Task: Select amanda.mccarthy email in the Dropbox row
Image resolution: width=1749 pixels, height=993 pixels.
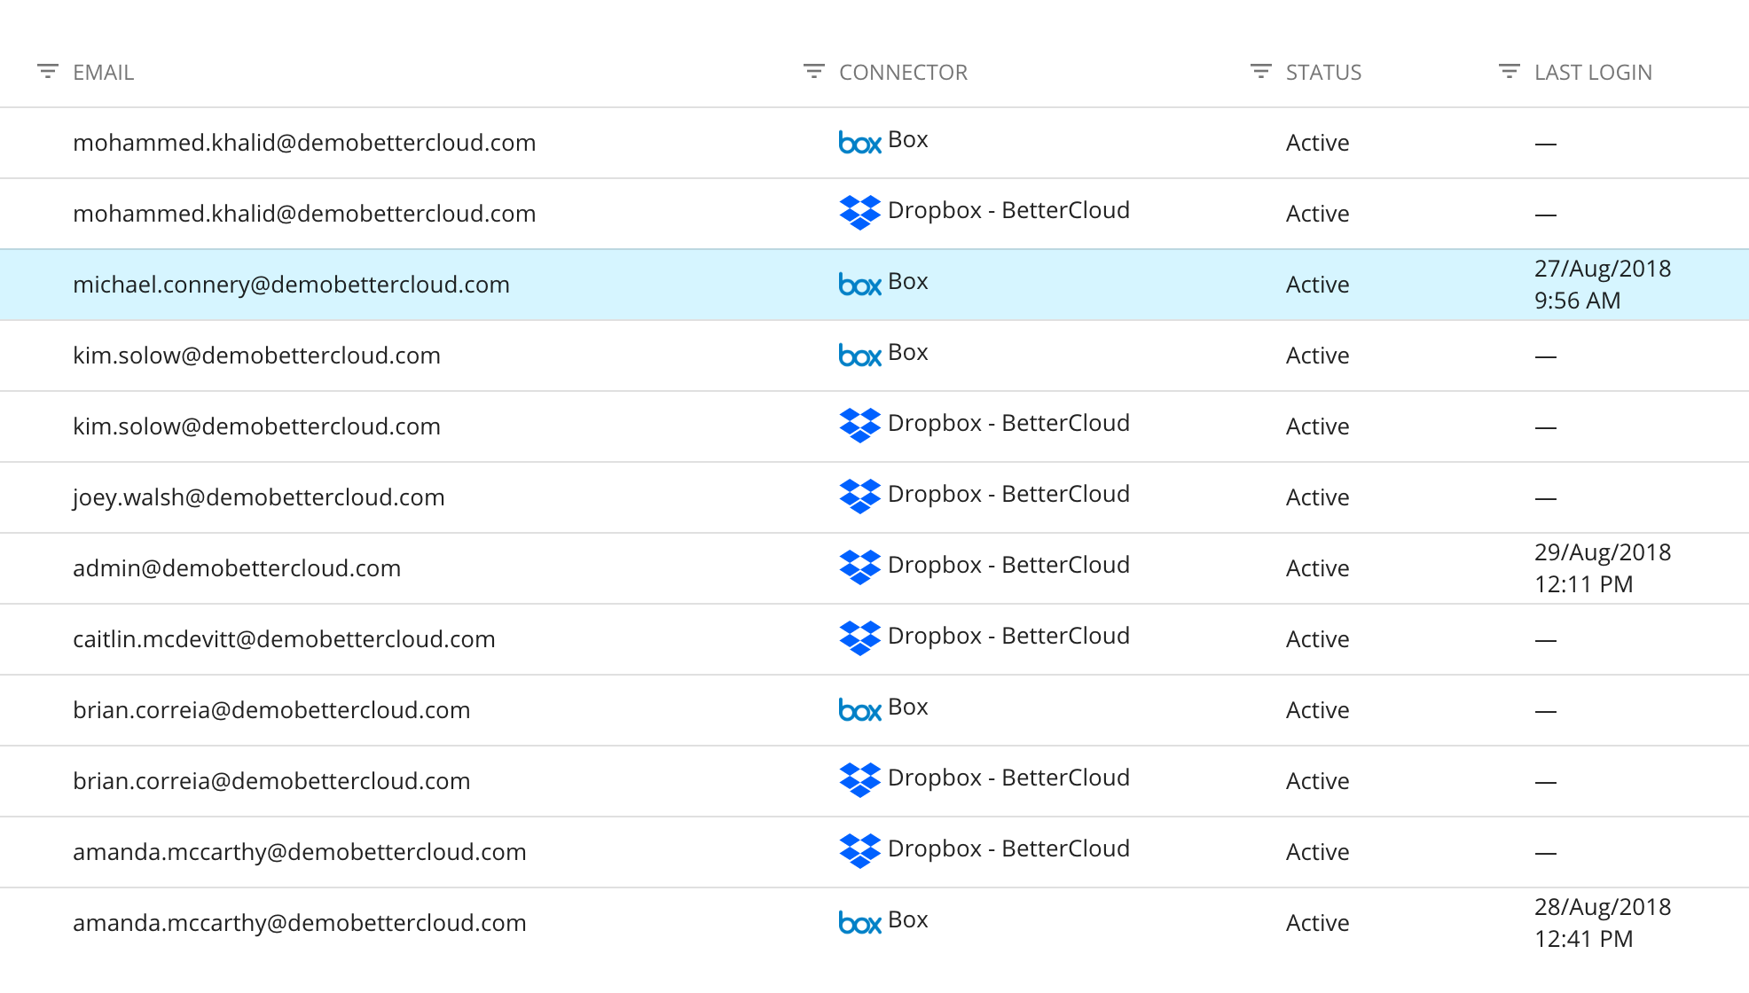Action: click(299, 852)
